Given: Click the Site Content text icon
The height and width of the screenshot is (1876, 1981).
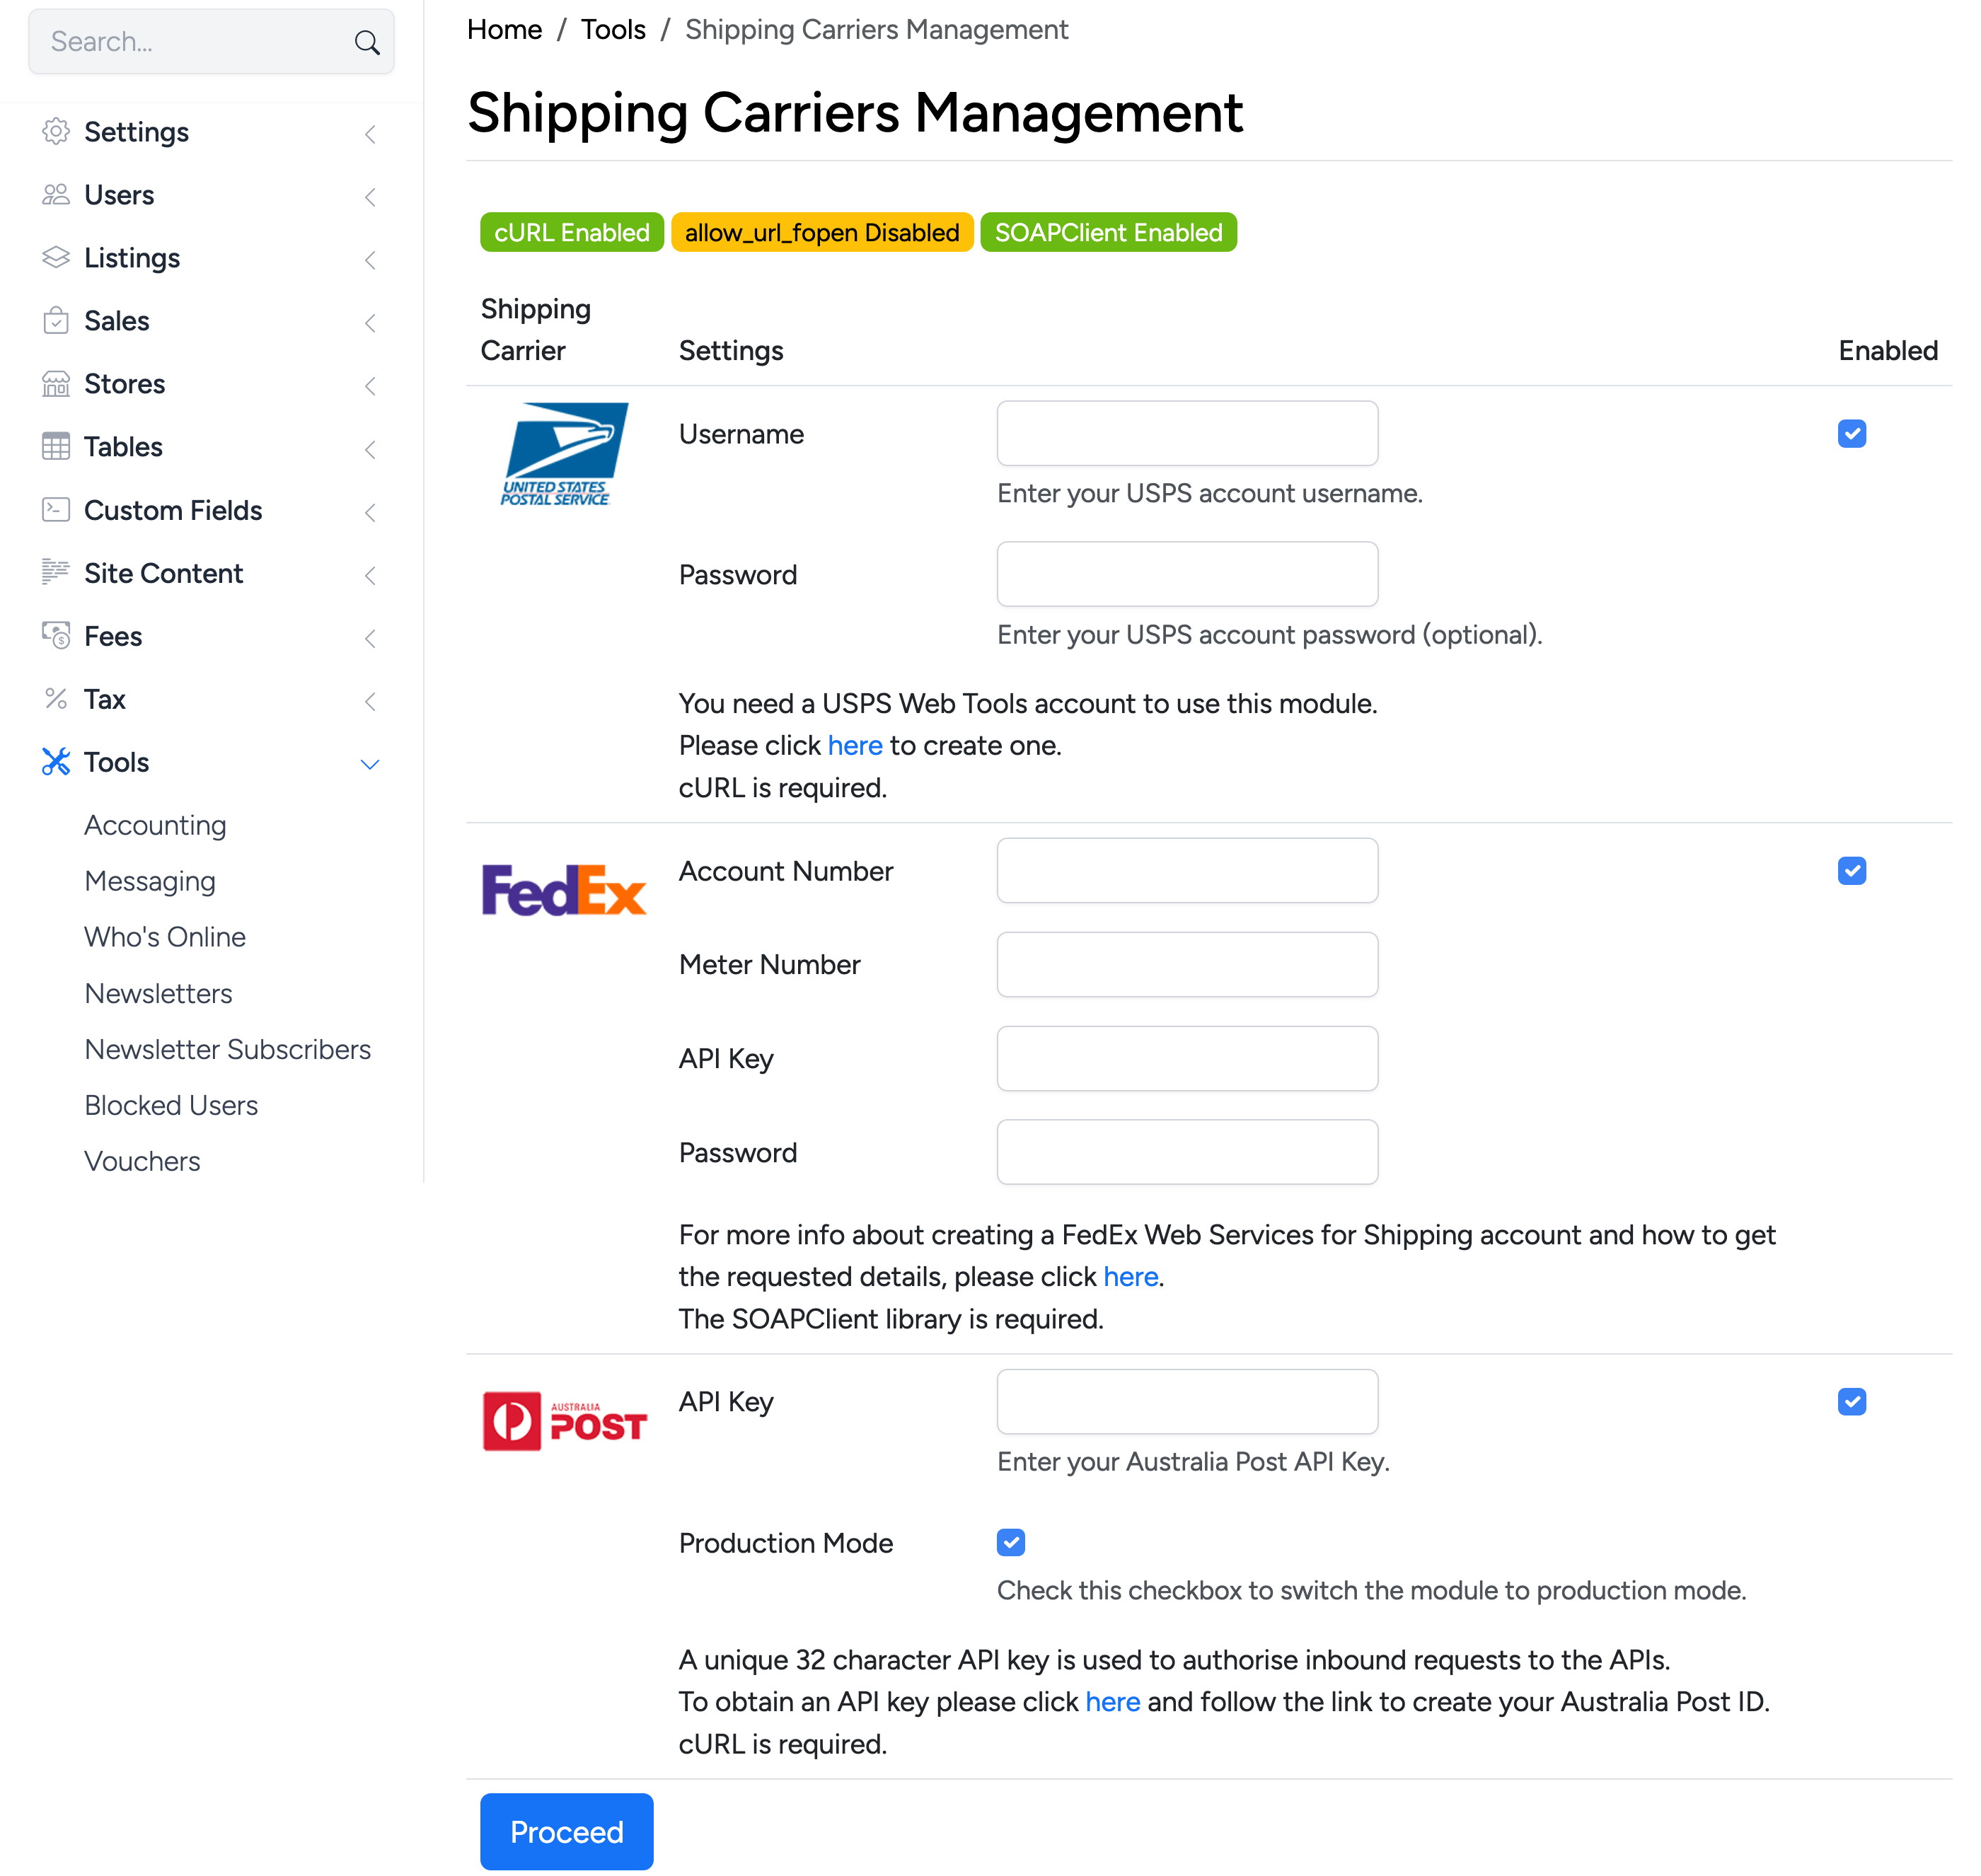Looking at the screenshot, I should coord(56,573).
